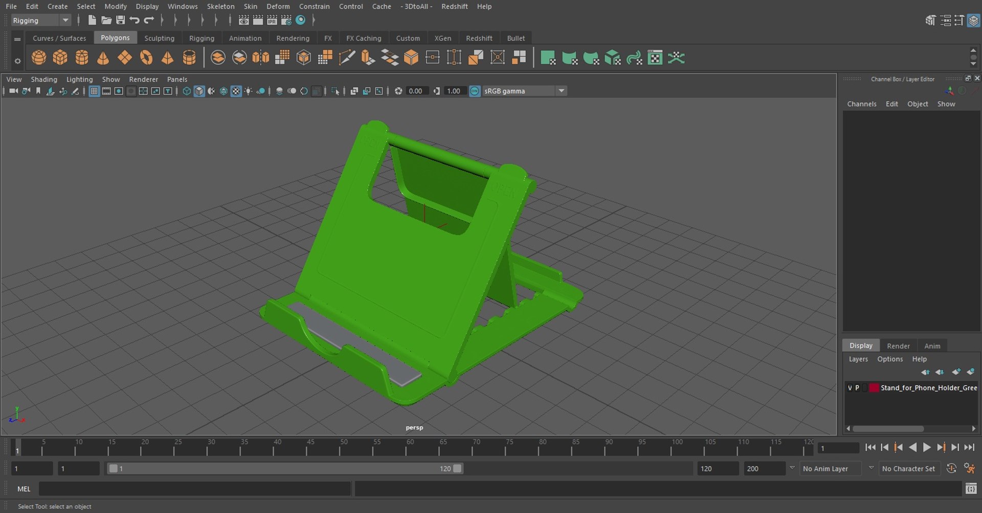Open the Deform menu

pyautogui.click(x=278, y=6)
